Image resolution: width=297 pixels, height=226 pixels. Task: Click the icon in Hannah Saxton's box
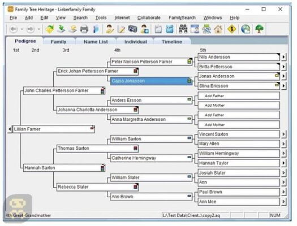coord(102,168)
